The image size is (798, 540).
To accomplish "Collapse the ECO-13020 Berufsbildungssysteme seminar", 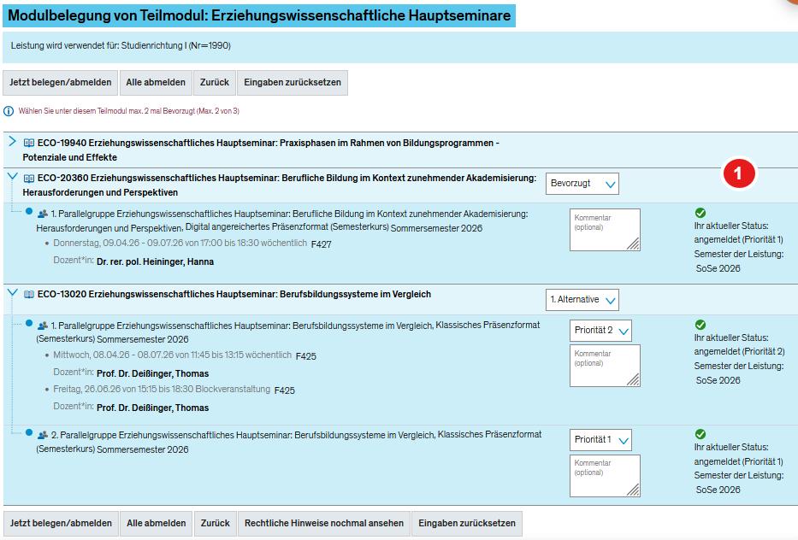I will point(12,293).
